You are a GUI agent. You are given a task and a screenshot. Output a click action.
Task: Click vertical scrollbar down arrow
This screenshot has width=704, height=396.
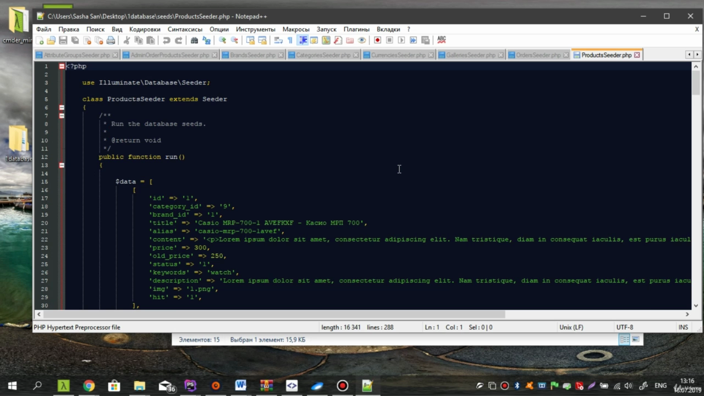[696, 305]
